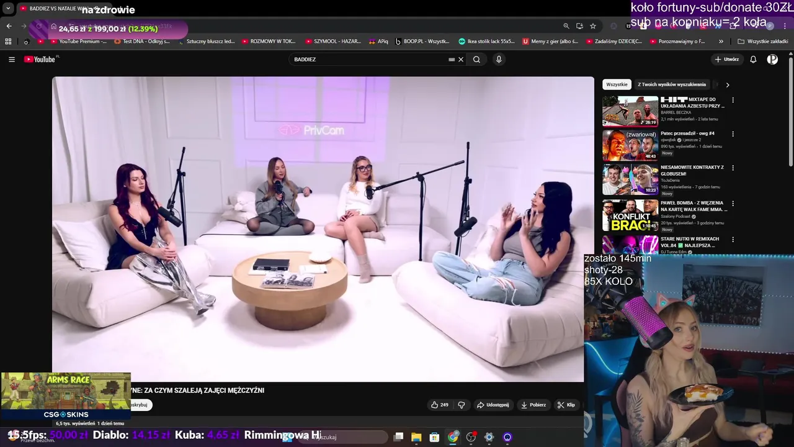
Task: Open the browser apps grid icon
Action: tap(8, 42)
